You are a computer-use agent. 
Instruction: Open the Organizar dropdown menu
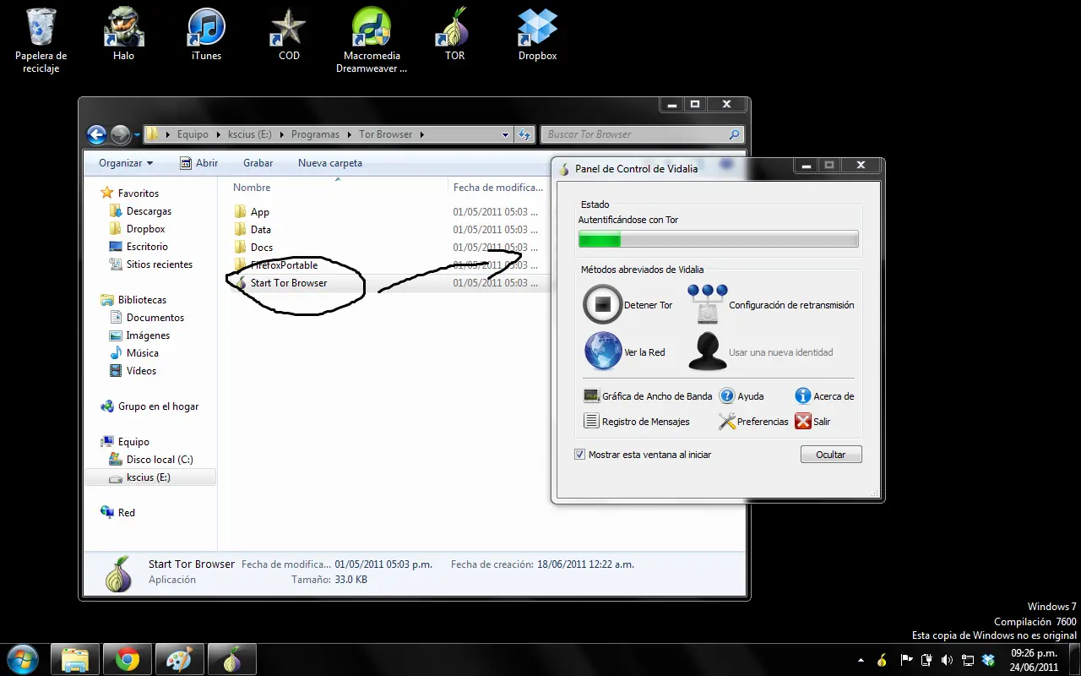click(x=126, y=163)
